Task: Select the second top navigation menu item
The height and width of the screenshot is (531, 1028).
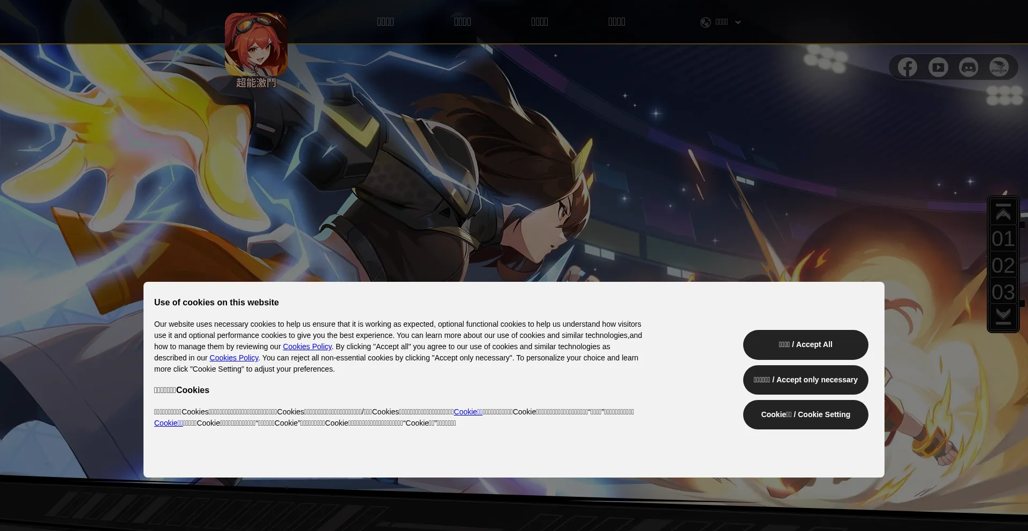Action: tap(463, 22)
